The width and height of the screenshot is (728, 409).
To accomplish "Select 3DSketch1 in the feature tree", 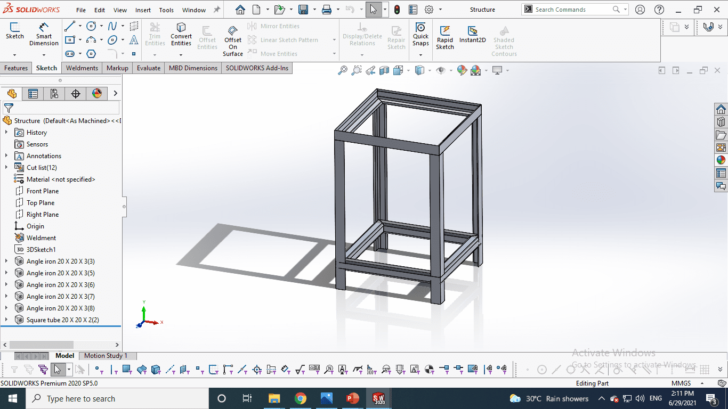I will click(x=41, y=250).
